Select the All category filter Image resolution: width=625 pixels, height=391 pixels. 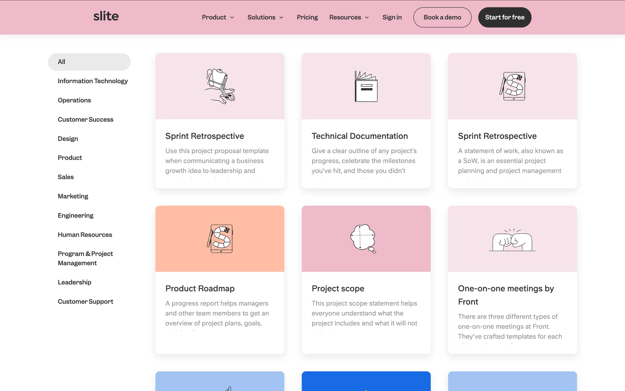coord(89,62)
